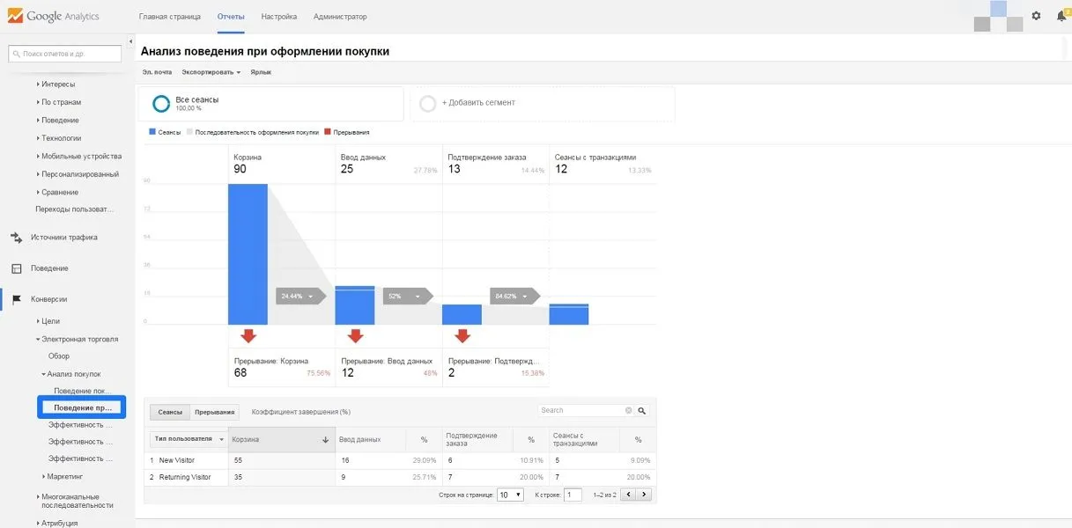Open the 24.44% funnel step dropdown
This screenshot has width=1072, height=528.
click(300, 297)
